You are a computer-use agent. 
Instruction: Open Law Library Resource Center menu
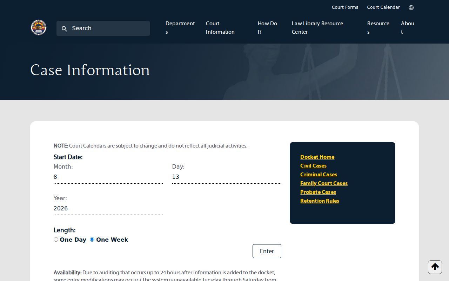[x=317, y=28]
